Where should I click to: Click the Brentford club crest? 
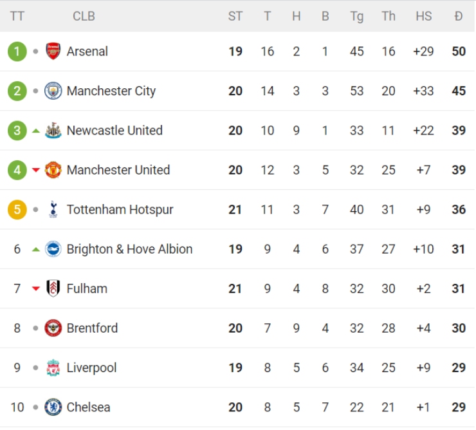click(53, 328)
